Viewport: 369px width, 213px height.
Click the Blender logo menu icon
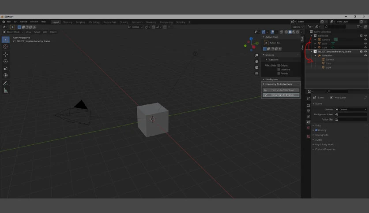[x=4, y=22]
